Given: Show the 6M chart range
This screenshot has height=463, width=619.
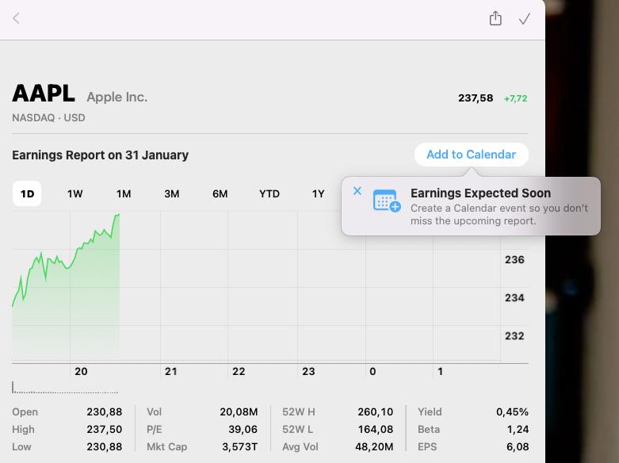Looking at the screenshot, I should click(220, 194).
